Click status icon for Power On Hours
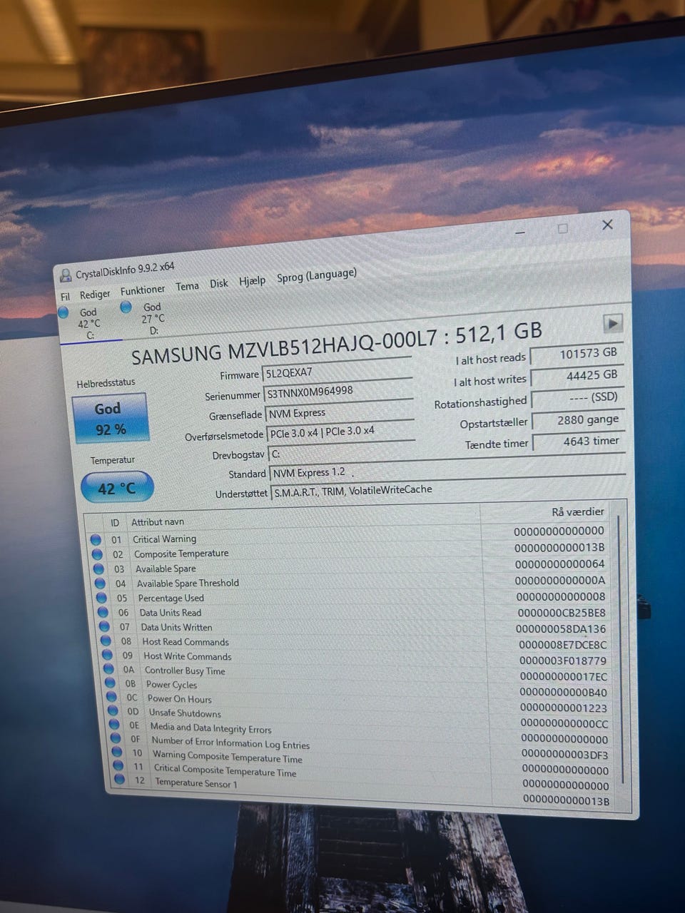Viewport: 685px width, 913px height. pyautogui.click(x=111, y=698)
